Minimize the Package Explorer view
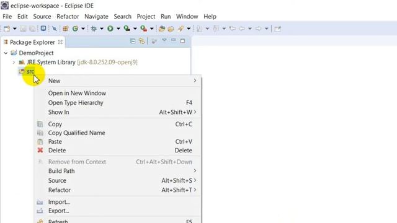397x223 pixels. [x=174, y=40]
